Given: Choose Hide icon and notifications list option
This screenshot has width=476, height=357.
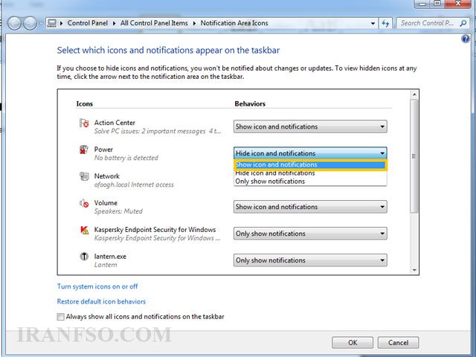Looking at the screenshot, I should 310,173.
